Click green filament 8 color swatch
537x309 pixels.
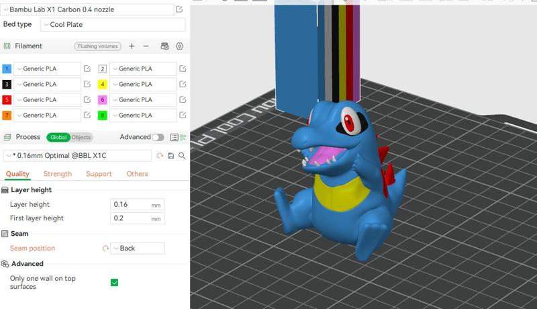[103, 116]
